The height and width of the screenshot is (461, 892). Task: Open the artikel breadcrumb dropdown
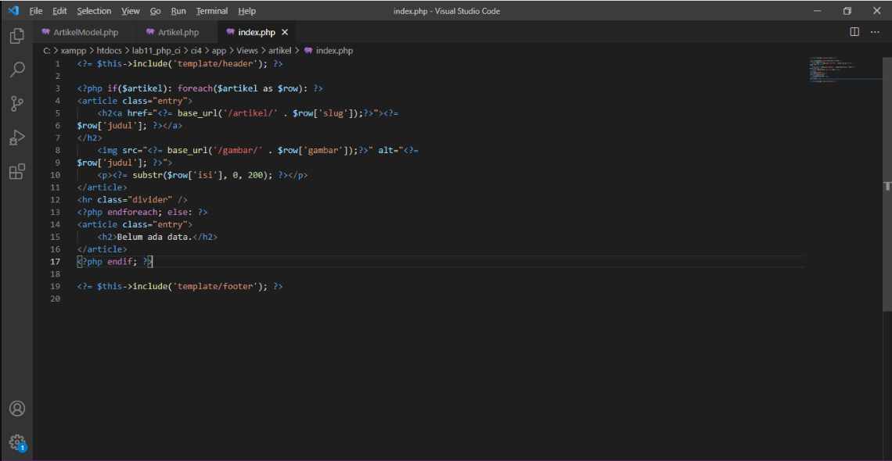[279, 49]
